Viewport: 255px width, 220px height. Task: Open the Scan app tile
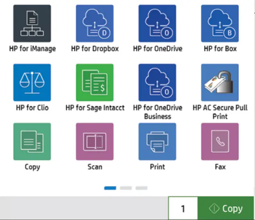coord(95,141)
